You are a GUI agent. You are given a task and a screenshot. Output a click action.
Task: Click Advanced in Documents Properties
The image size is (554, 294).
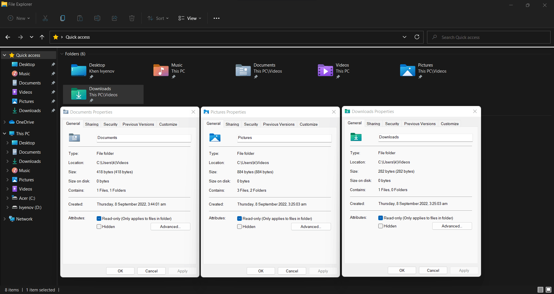(x=171, y=227)
